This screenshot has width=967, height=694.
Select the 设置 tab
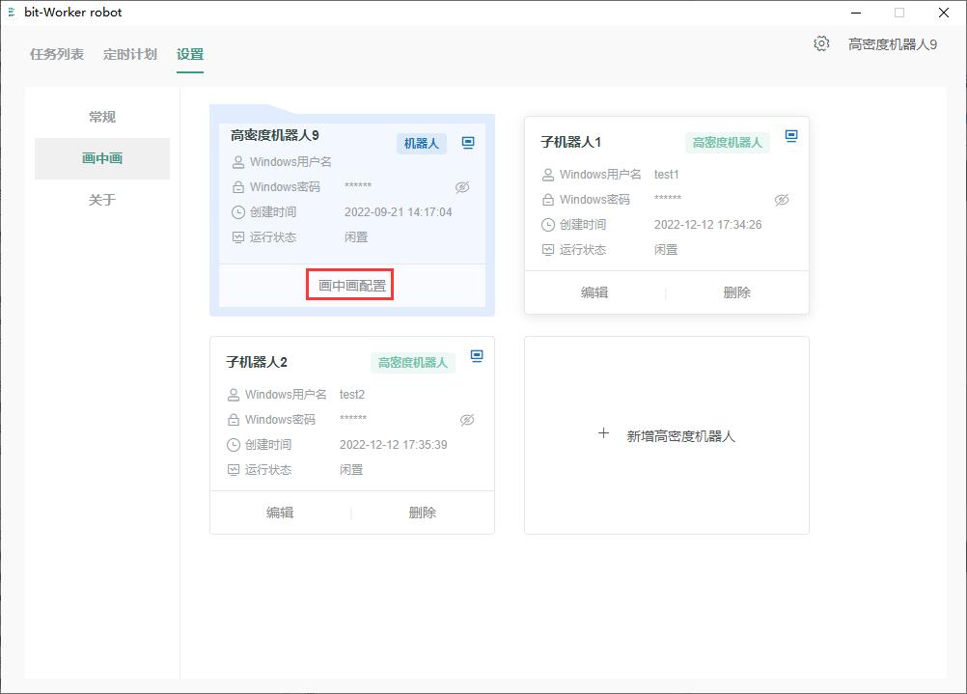pyautogui.click(x=190, y=54)
